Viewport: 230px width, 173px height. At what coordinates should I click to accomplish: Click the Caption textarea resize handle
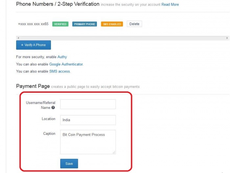tap(114, 152)
